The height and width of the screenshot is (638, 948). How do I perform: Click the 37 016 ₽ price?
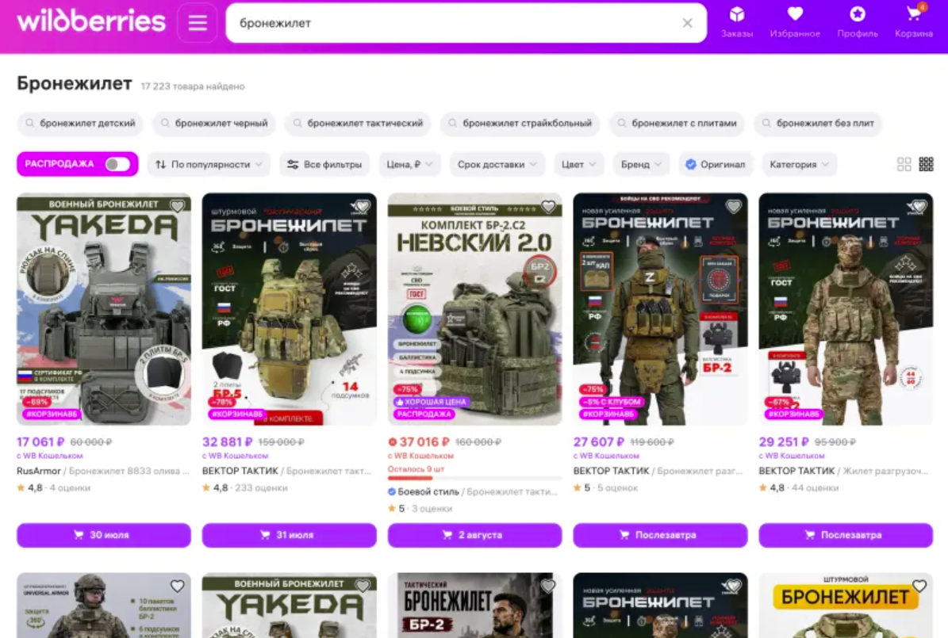[x=424, y=442]
